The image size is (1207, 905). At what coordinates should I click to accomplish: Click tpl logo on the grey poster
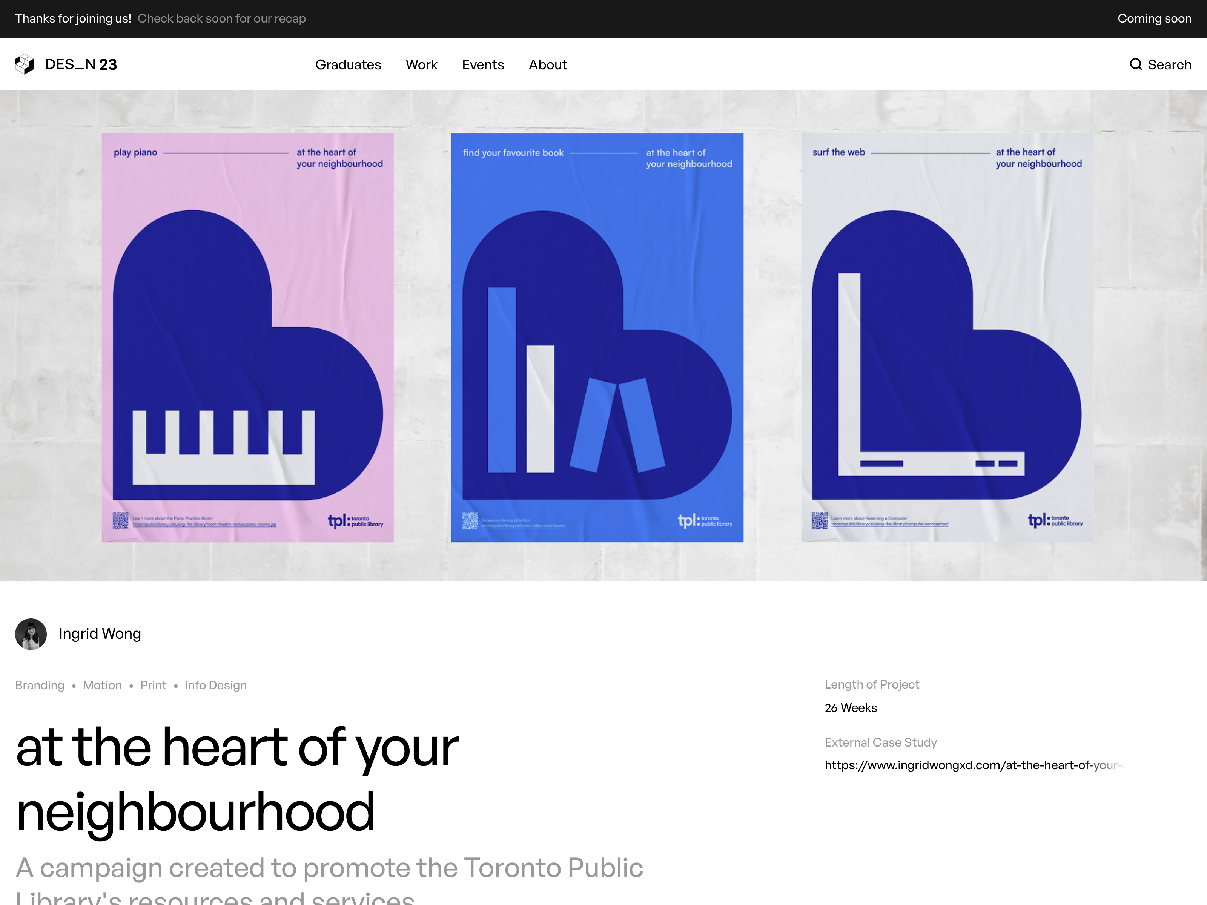(x=1055, y=520)
